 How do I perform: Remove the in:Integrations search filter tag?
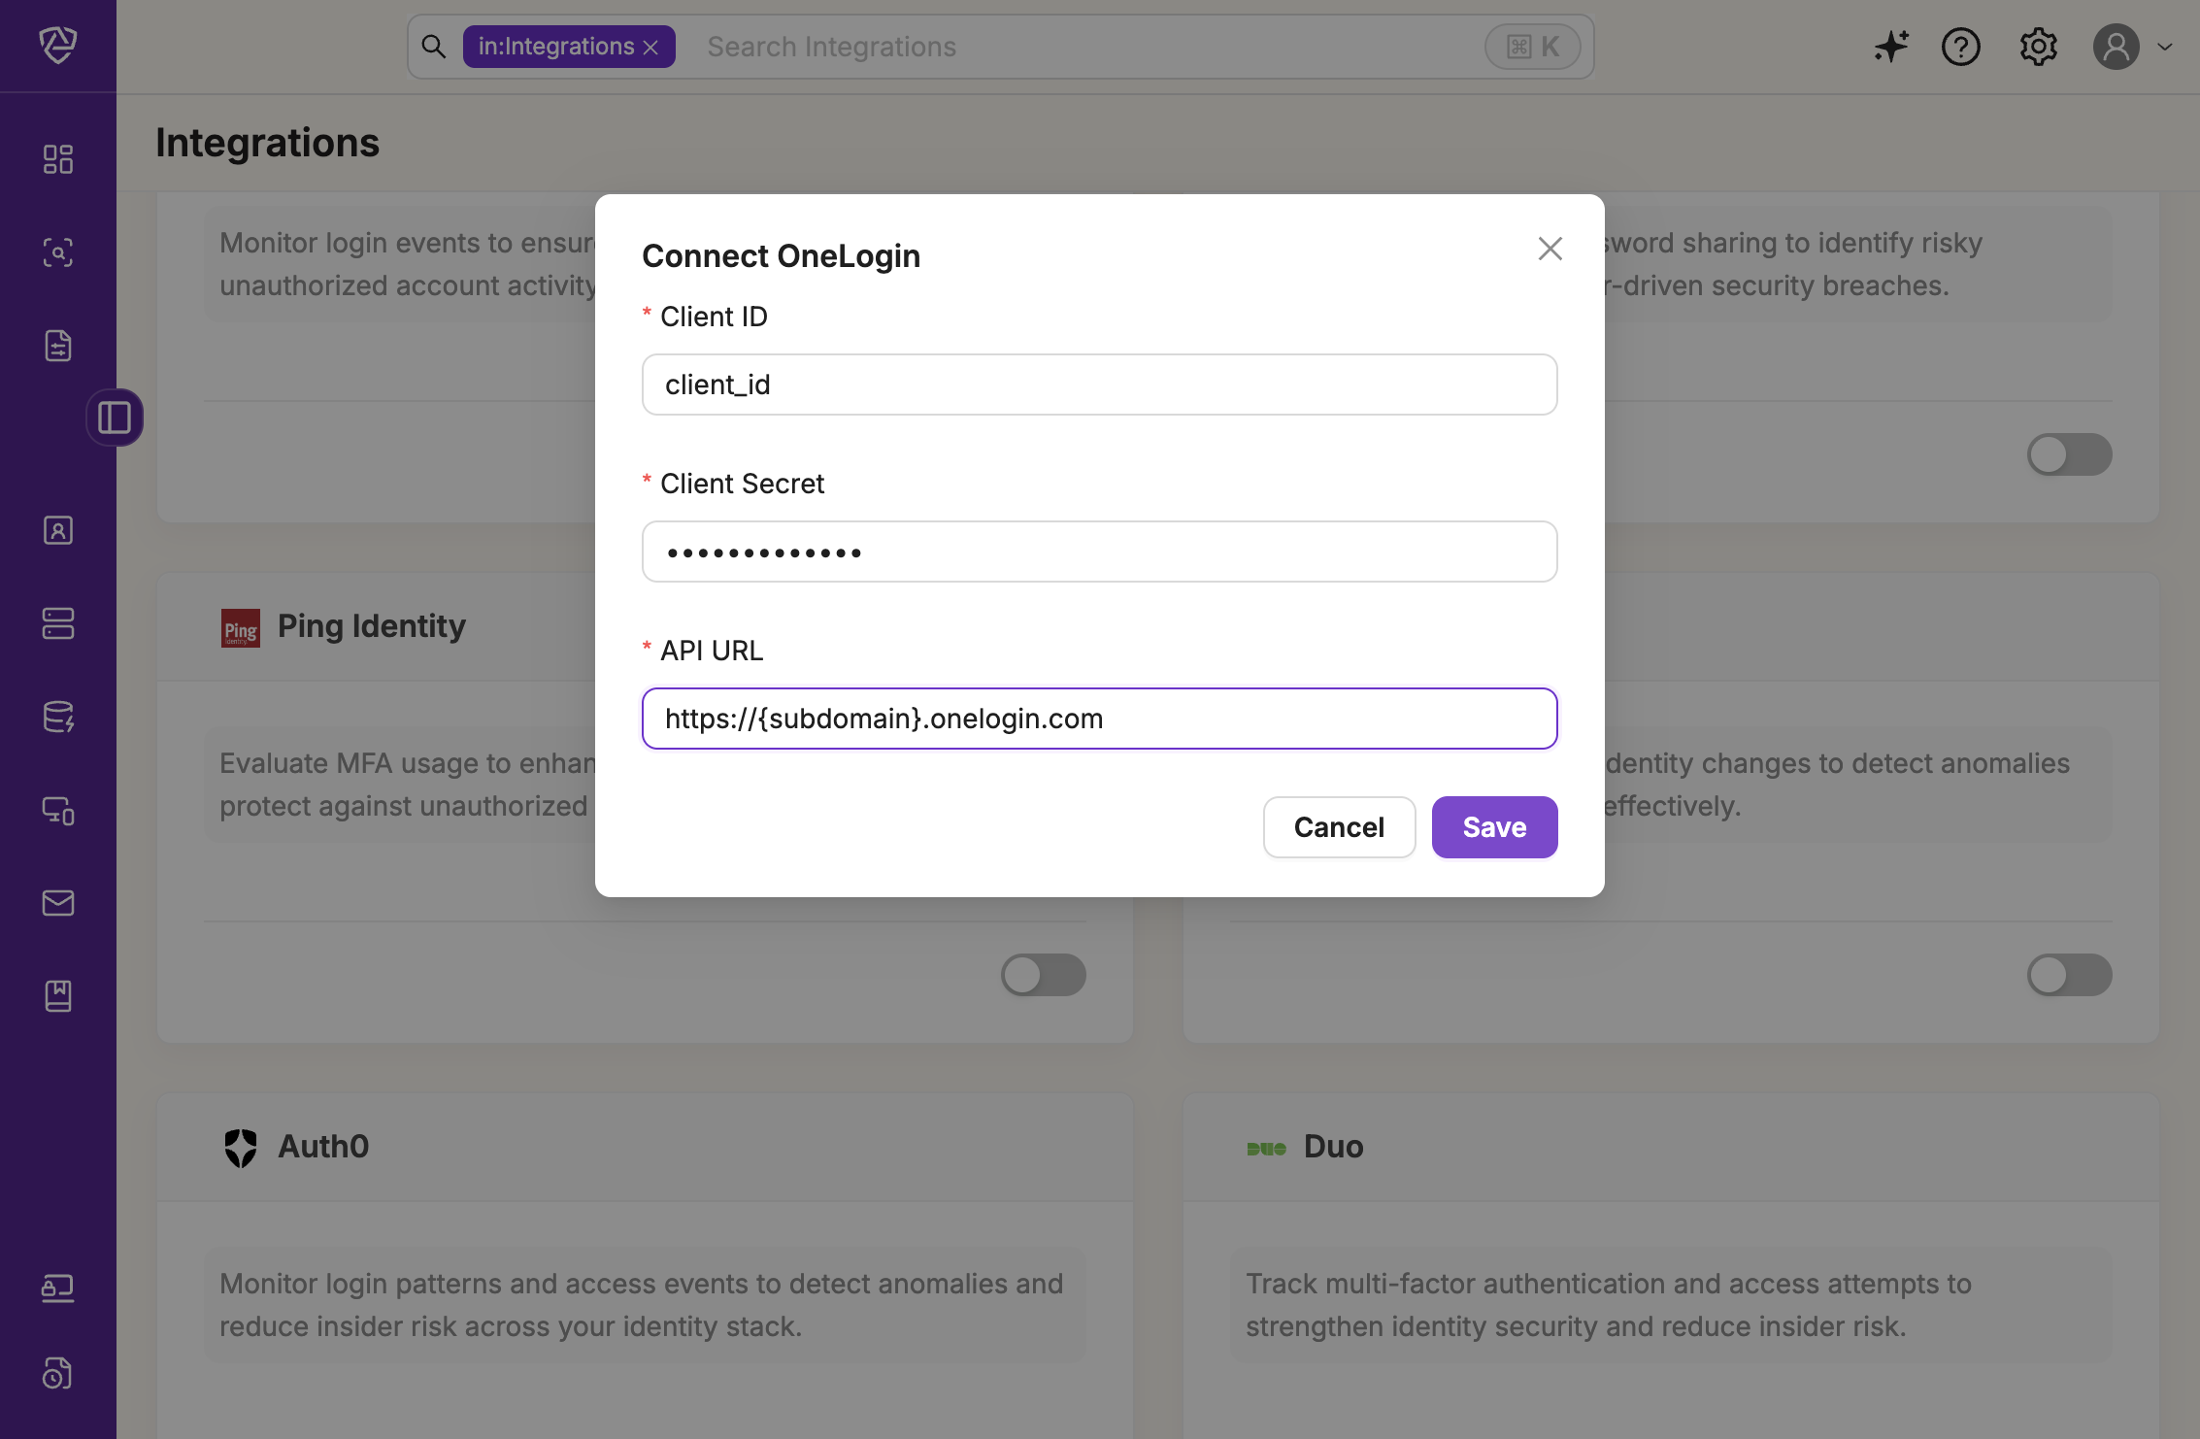[651, 48]
